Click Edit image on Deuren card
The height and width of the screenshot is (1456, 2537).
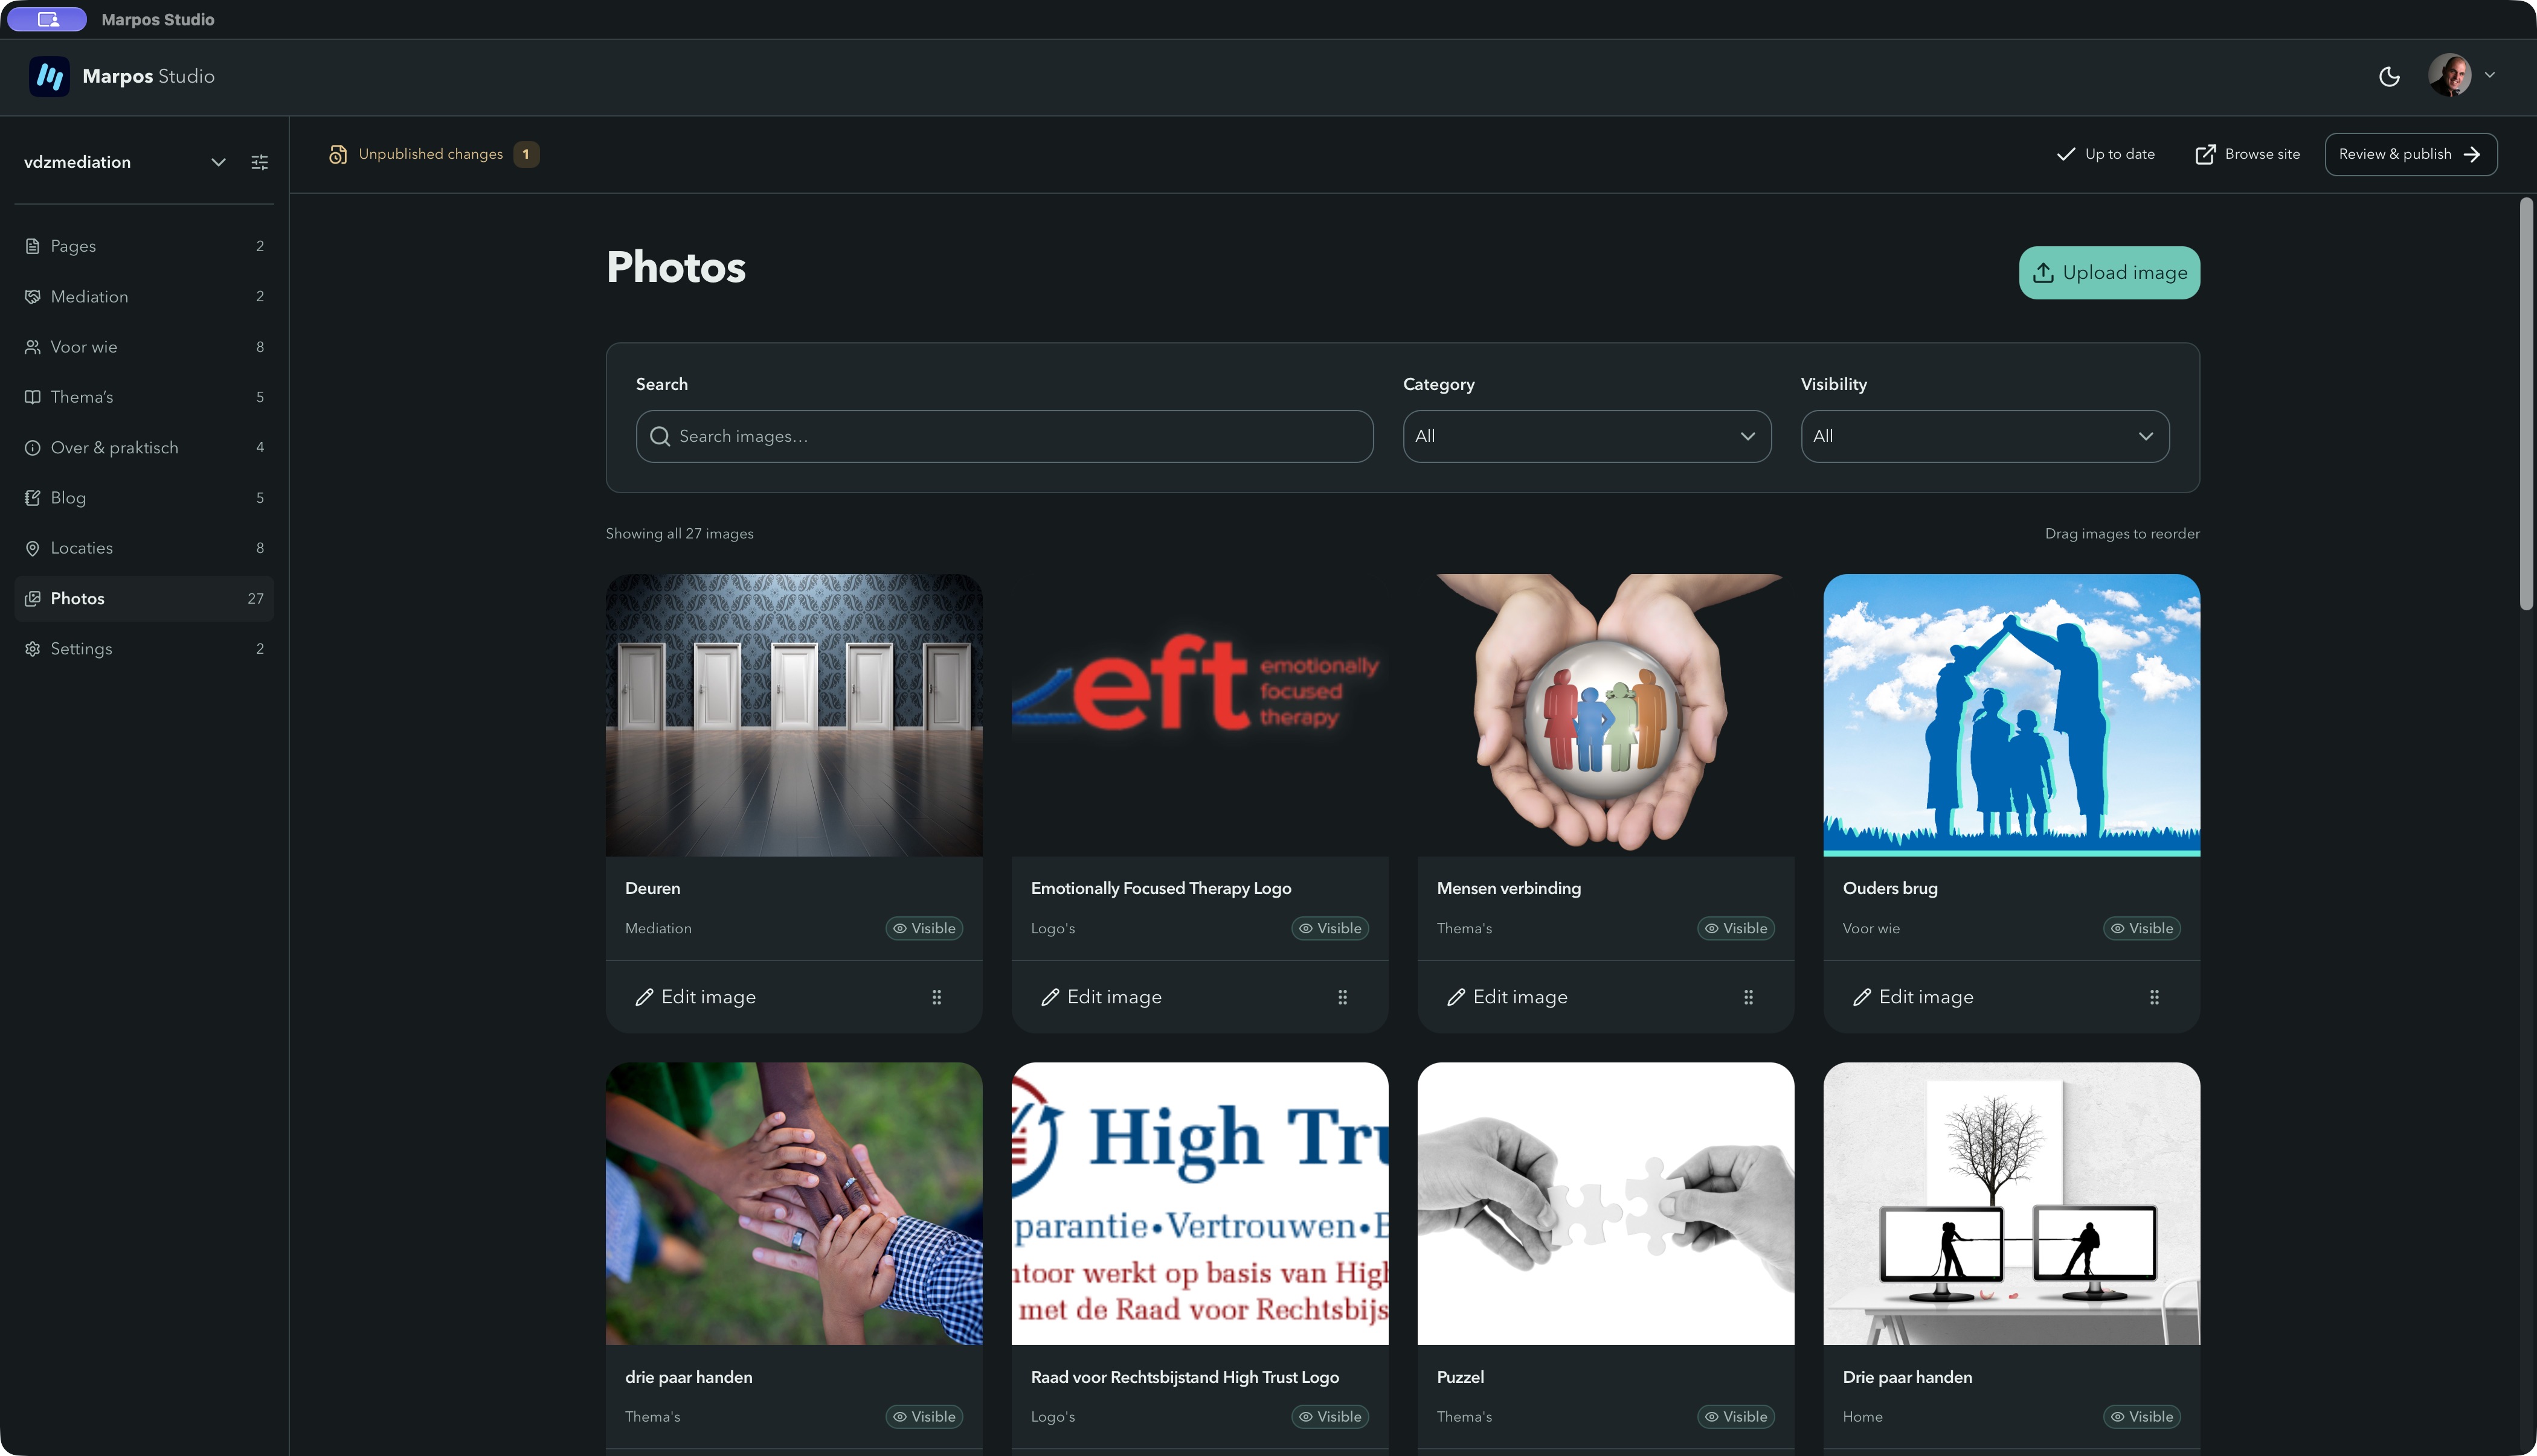pyautogui.click(x=695, y=997)
